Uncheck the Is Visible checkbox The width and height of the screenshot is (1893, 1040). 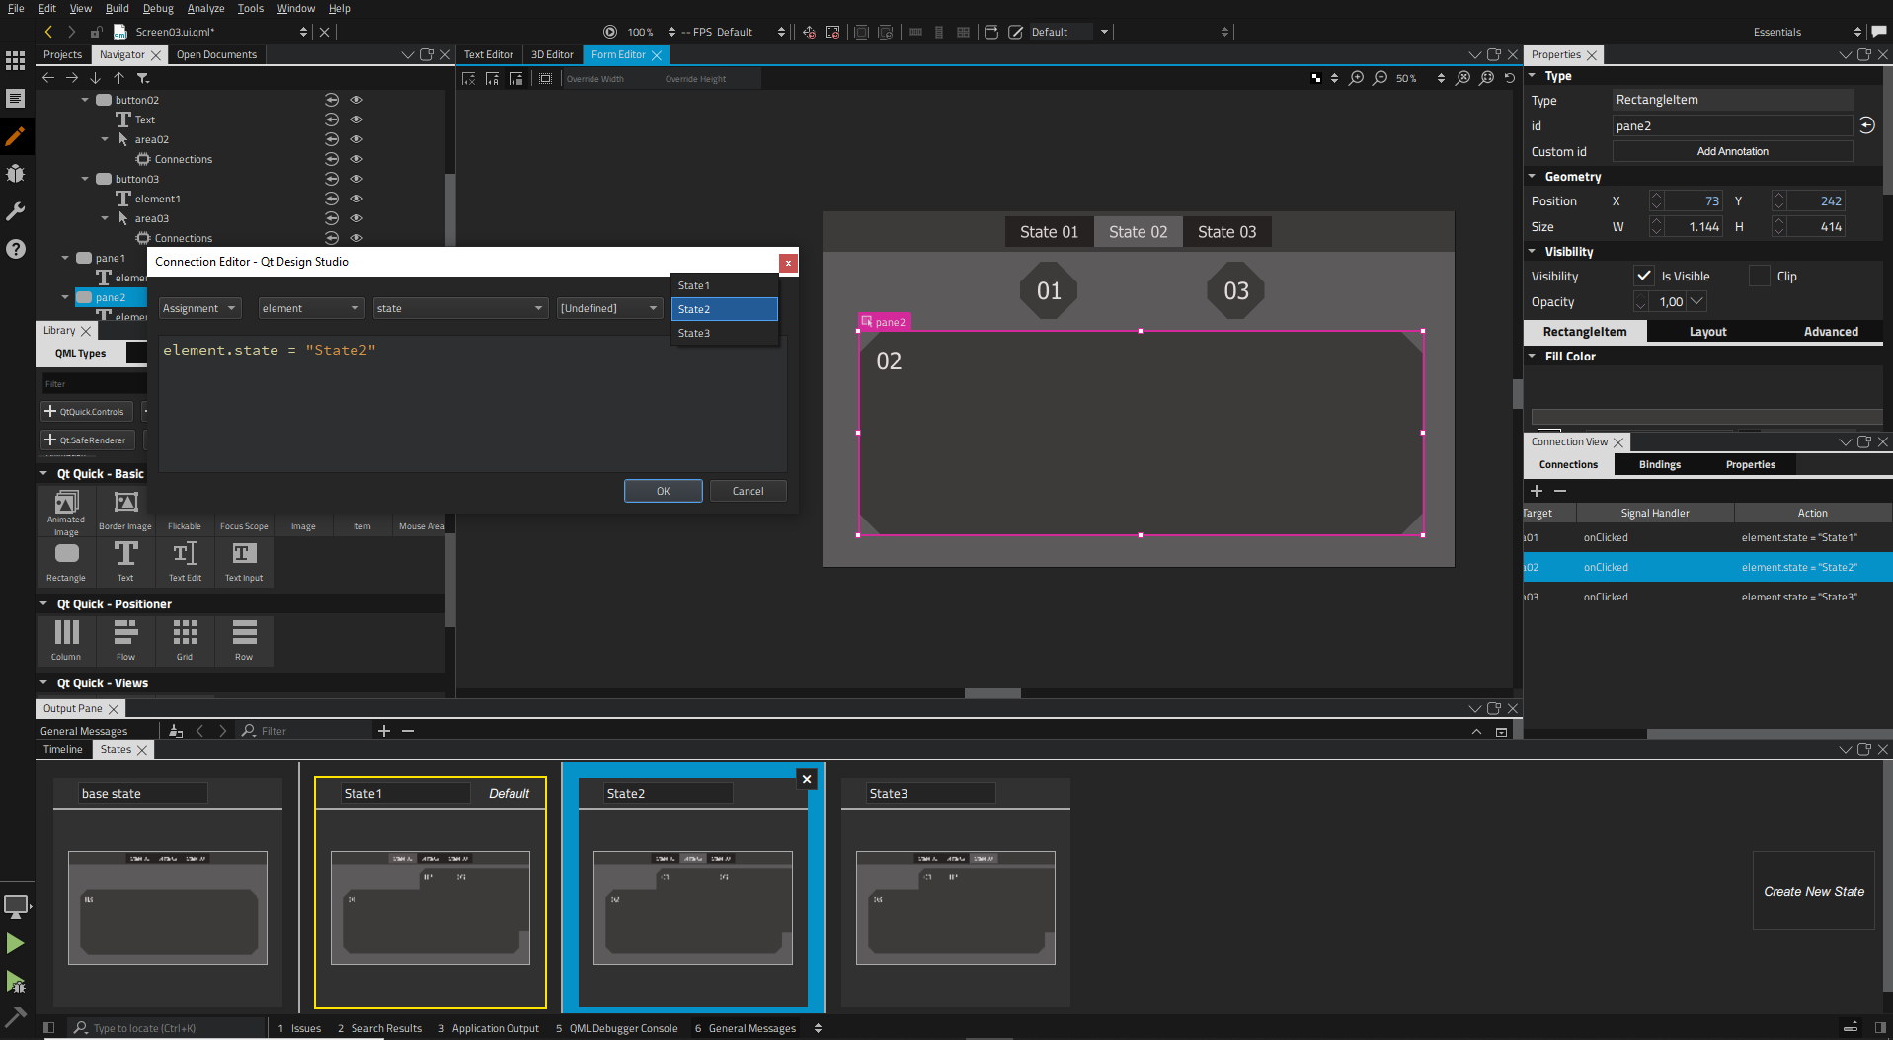(x=1643, y=277)
